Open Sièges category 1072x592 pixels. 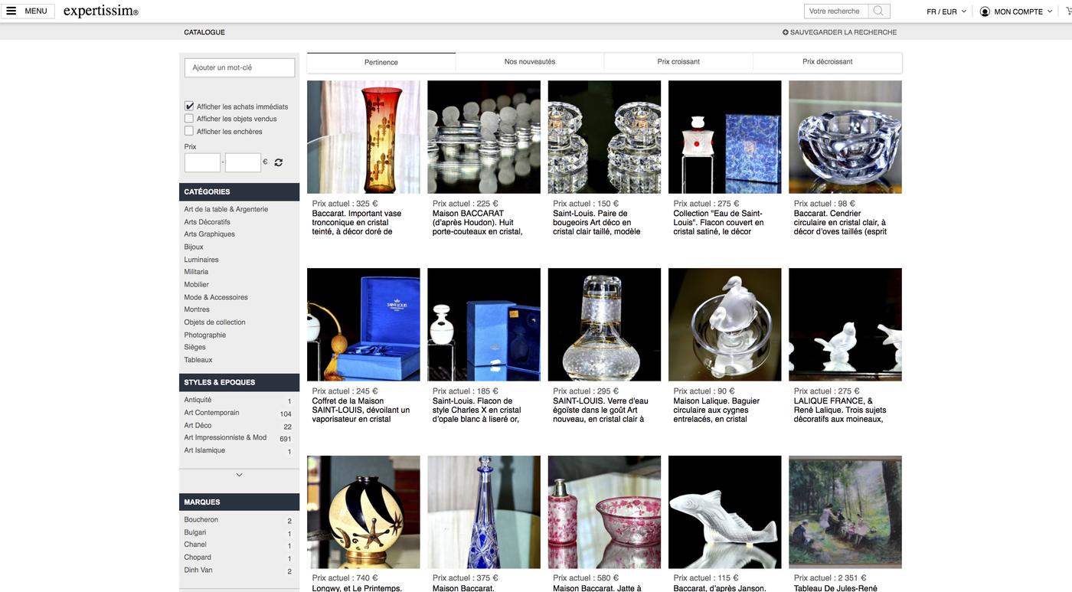point(194,347)
